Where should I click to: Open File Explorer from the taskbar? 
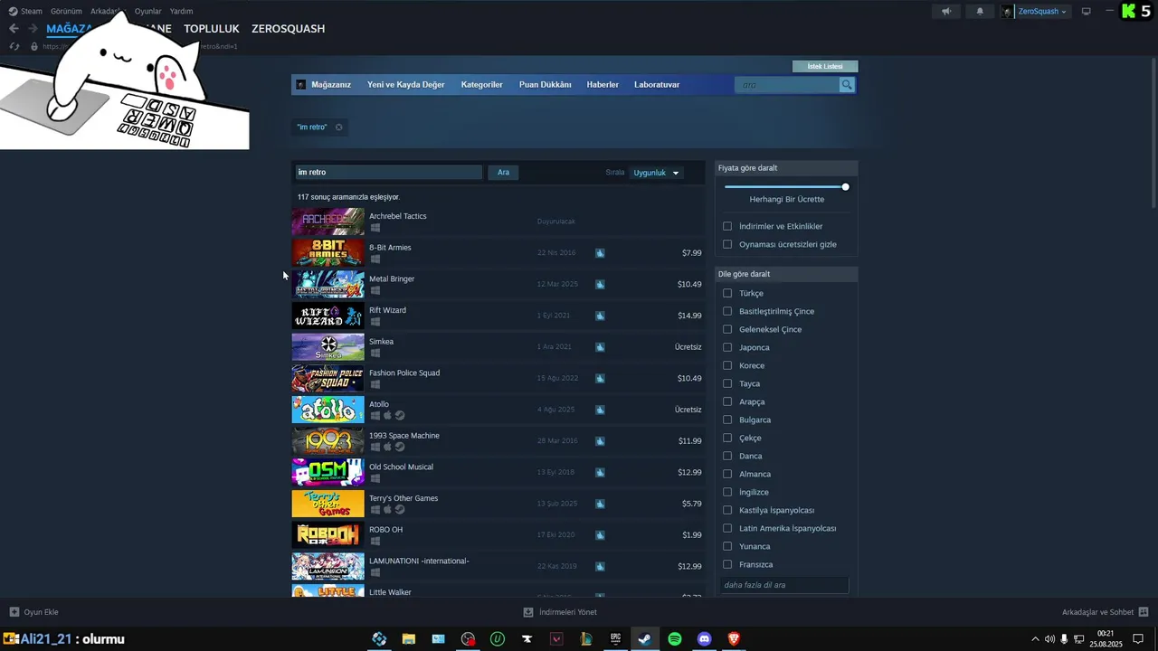[x=408, y=639]
